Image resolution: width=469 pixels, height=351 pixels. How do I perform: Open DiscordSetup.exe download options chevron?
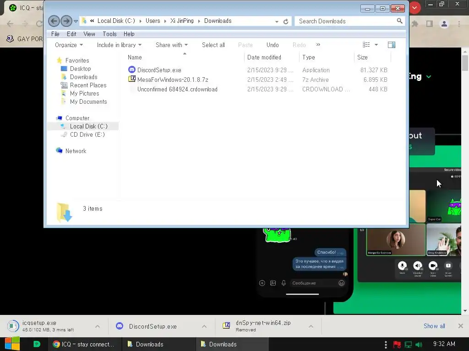pyautogui.click(x=204, y=326)
